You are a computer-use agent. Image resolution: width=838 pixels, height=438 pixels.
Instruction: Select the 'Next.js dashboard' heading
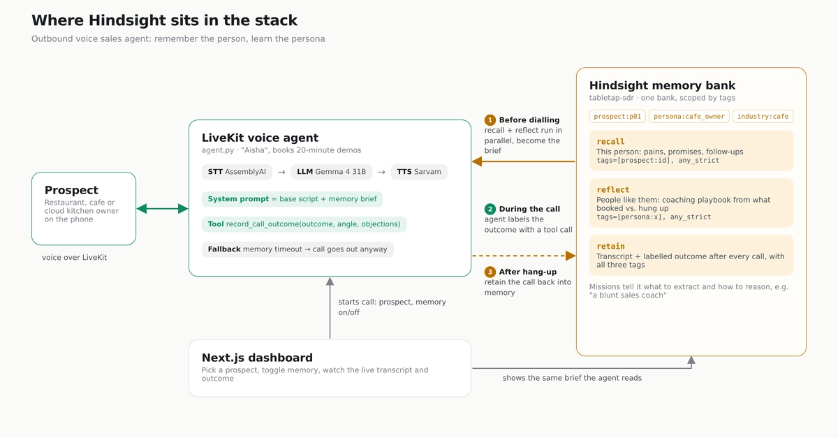(x=257, y=357)
